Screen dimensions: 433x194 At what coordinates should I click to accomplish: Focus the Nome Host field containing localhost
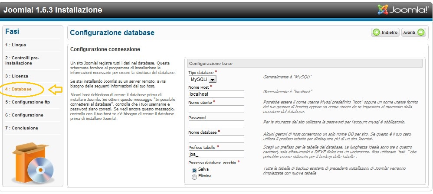[216, 94]
